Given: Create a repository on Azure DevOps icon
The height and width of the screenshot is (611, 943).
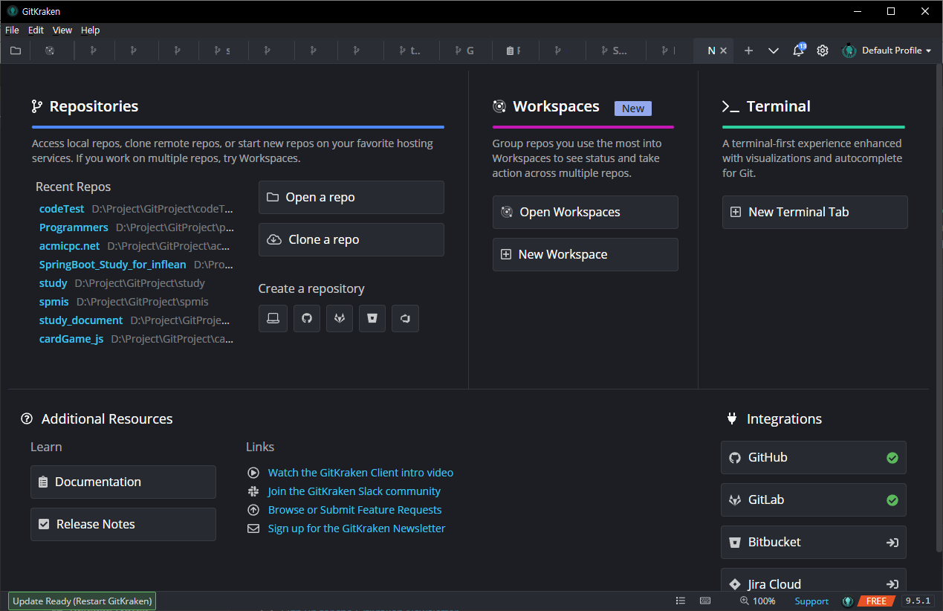Looking at the screenshot, I should tap(405, 318).
